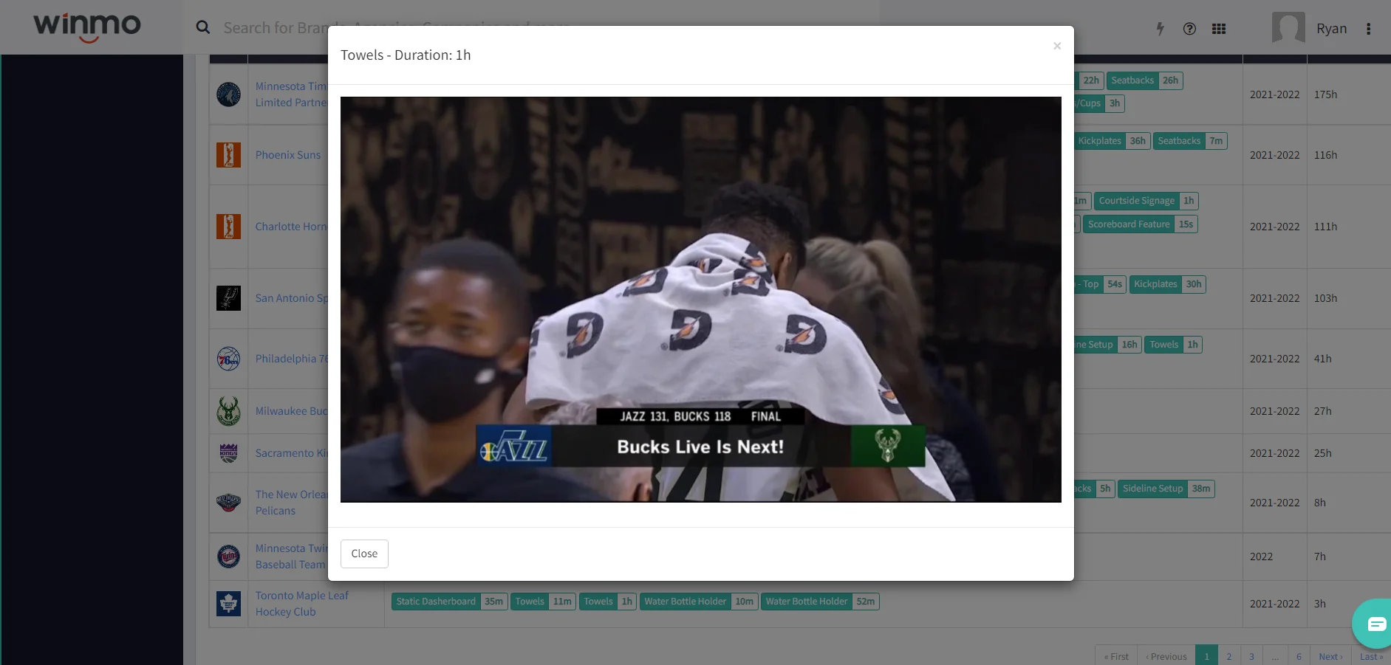This screenshot has width=1391, height=665.
Task: Go to pagination page 6
Action: 1299,656
